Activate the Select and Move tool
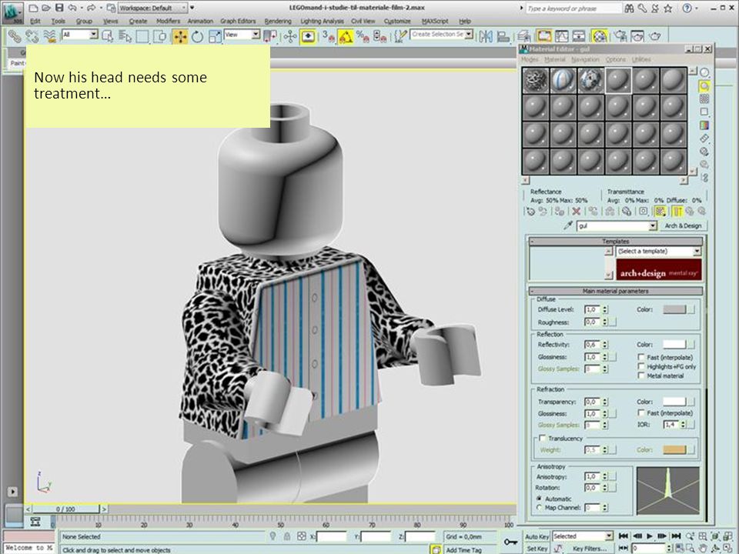 pyautogui.click(x=180, y=36)
